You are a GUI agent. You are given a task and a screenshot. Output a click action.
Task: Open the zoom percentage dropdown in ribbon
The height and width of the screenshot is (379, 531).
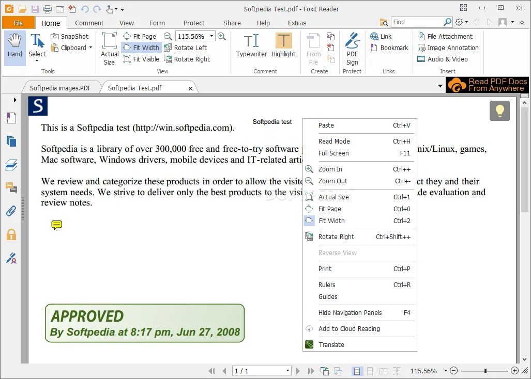pos(211,36)
